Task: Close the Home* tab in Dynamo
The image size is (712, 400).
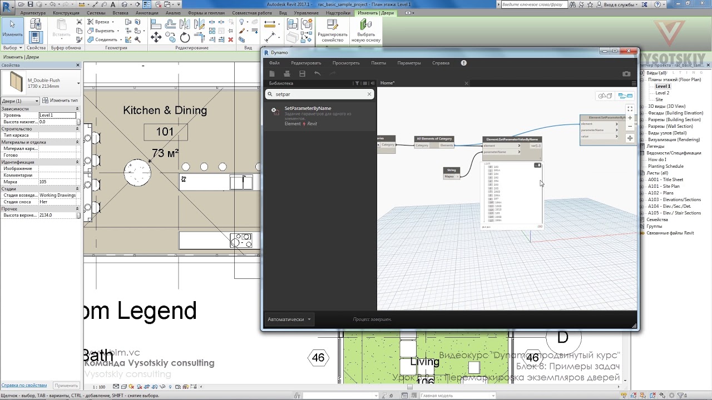Action: pos(467,83)
